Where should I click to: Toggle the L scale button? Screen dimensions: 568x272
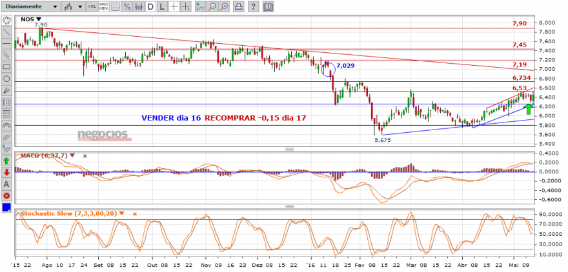pyautogui.click(x=162, y=6)
